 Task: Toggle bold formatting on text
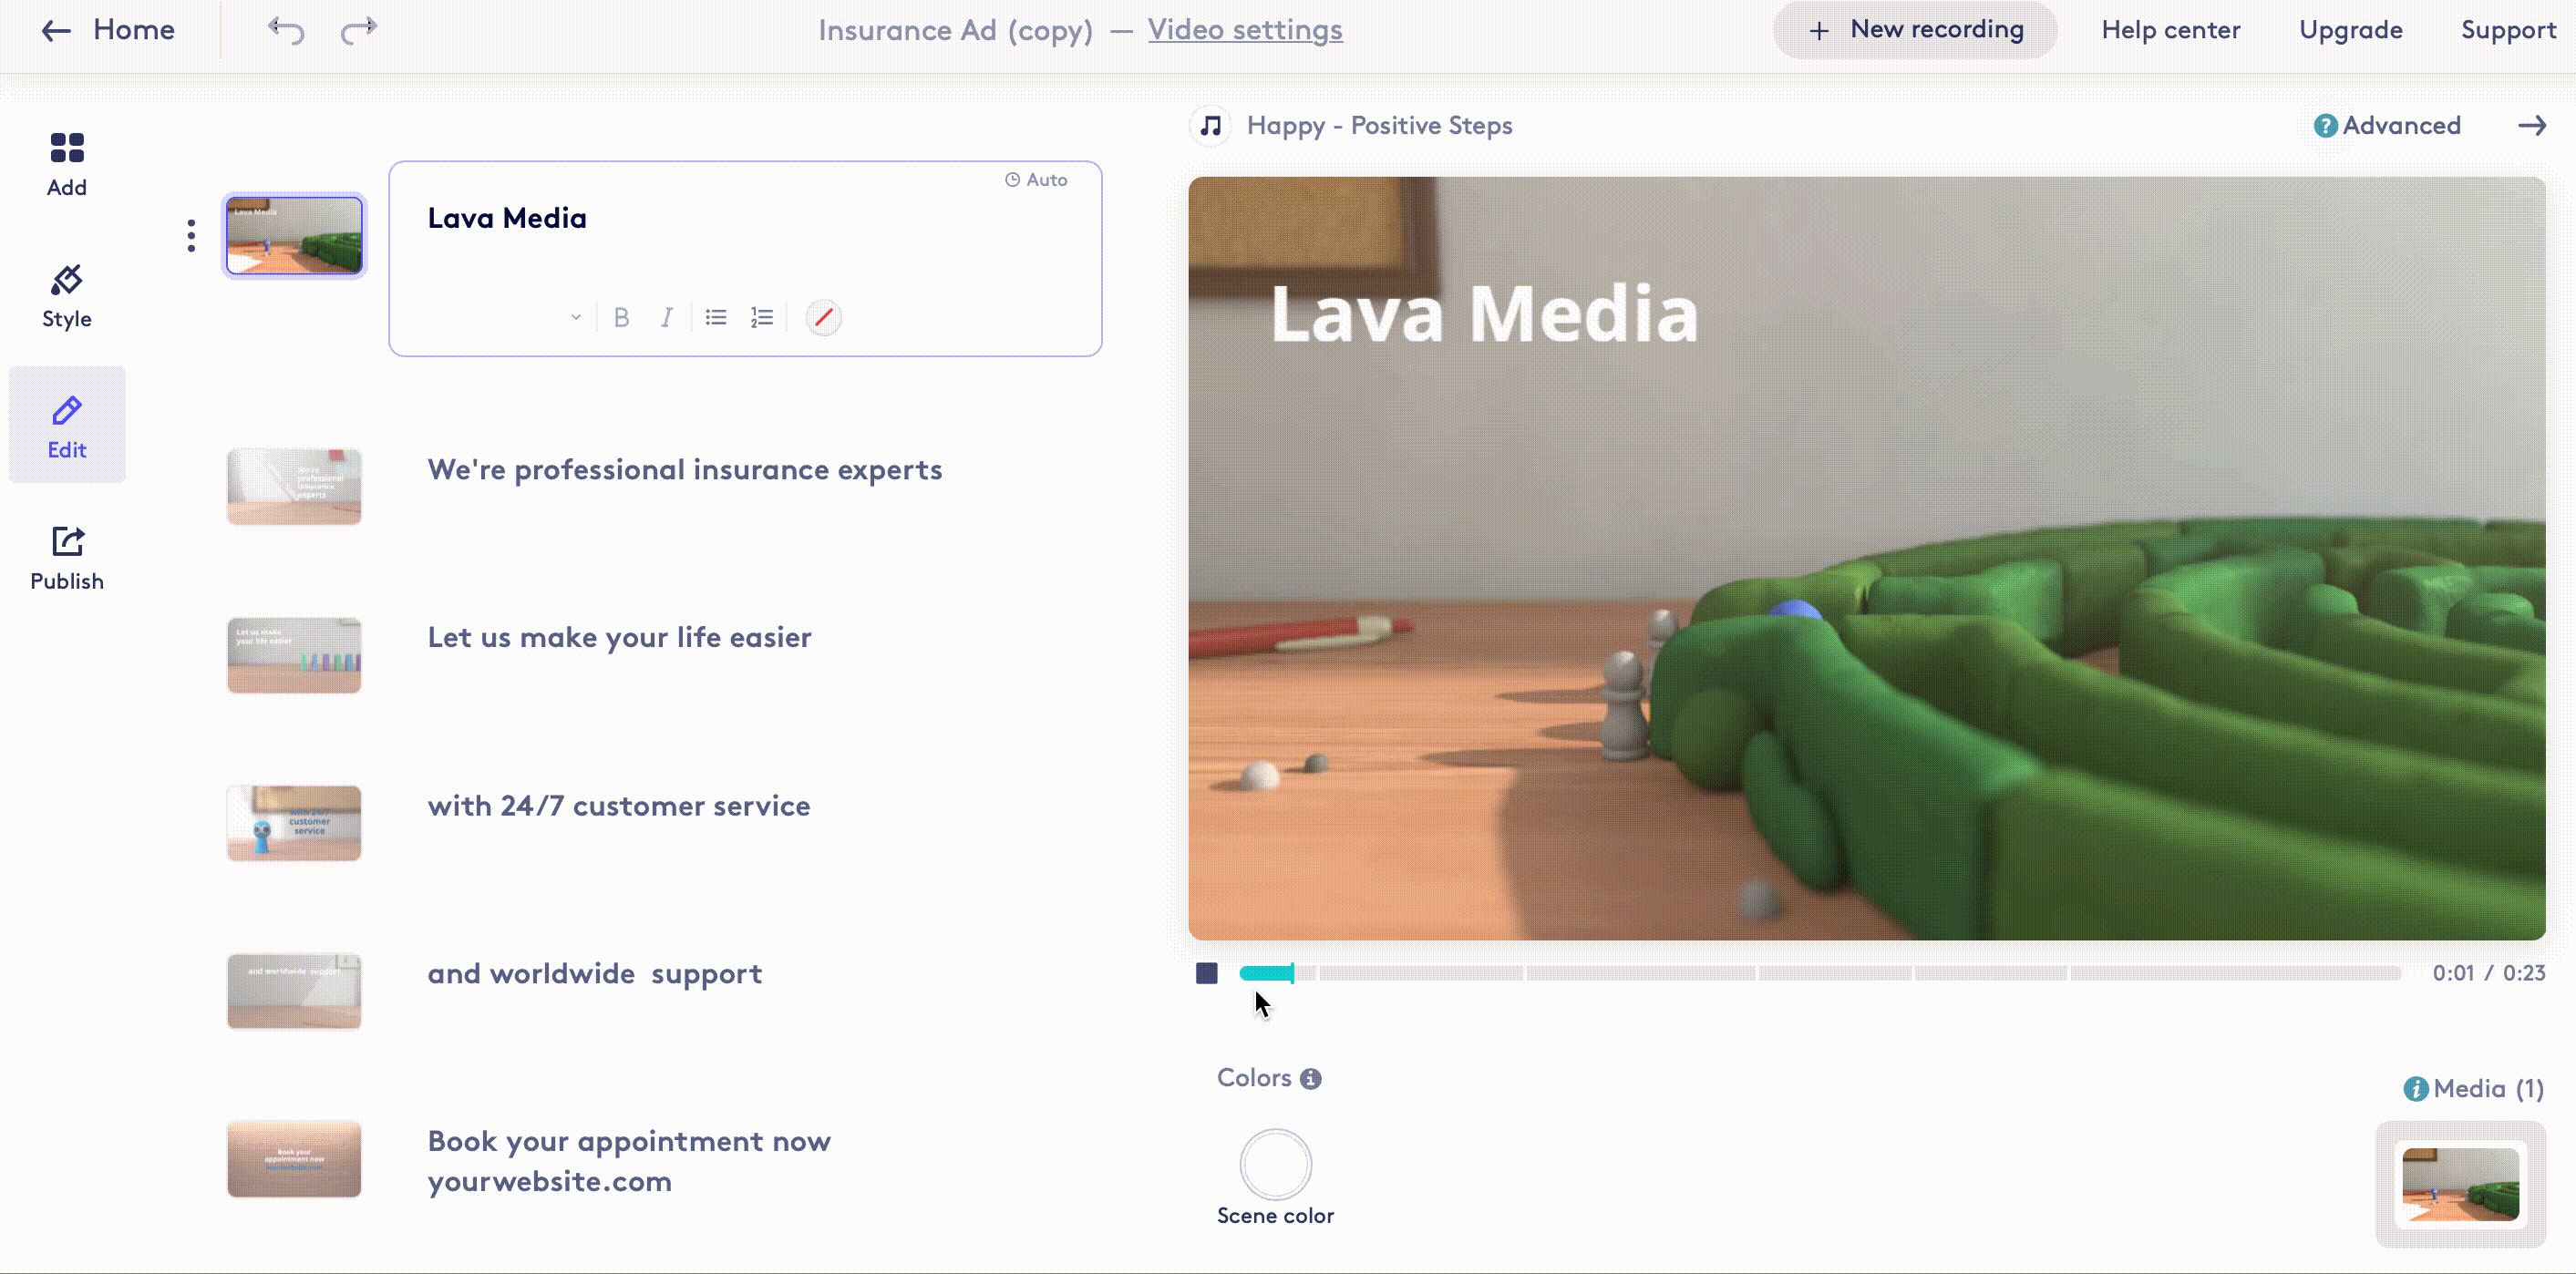621,317
